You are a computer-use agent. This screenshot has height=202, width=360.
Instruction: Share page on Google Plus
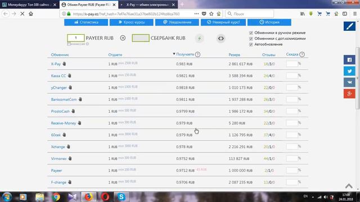click(x=349, y=94)
